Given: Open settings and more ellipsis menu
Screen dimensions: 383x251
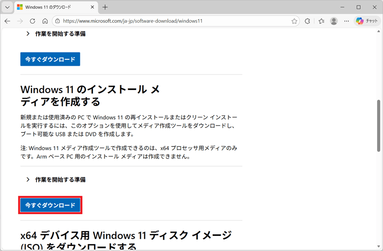Looking at the screenshot, I should tap(347, 21).
